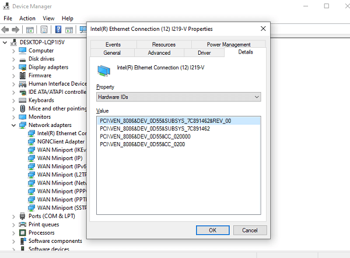Select WAN Miniport (SSTP) tree item
This screenshot has height=258, width=350.
tap(62, 208)
